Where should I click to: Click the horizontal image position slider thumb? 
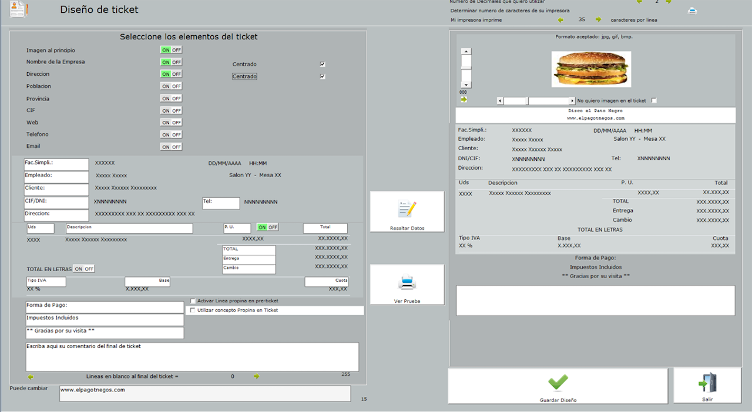click(527, 101)
